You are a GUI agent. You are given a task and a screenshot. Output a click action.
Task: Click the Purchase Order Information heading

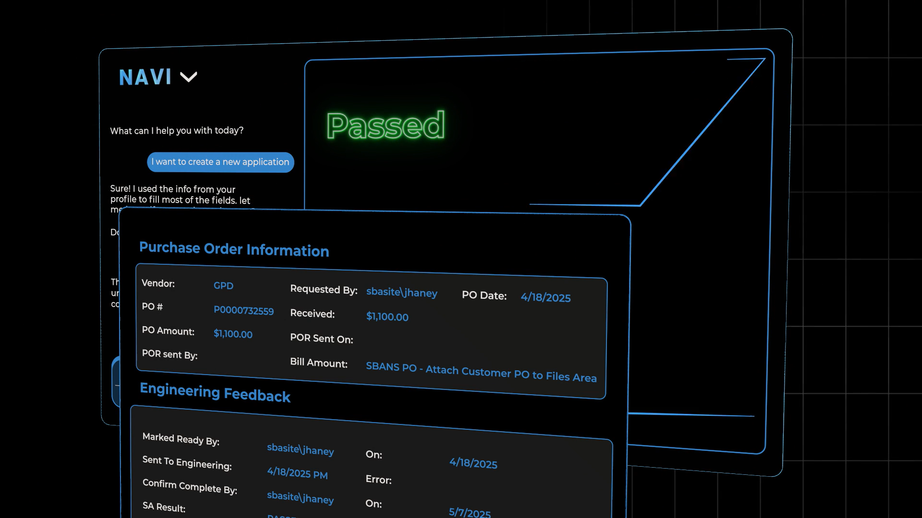click(234, 249)
